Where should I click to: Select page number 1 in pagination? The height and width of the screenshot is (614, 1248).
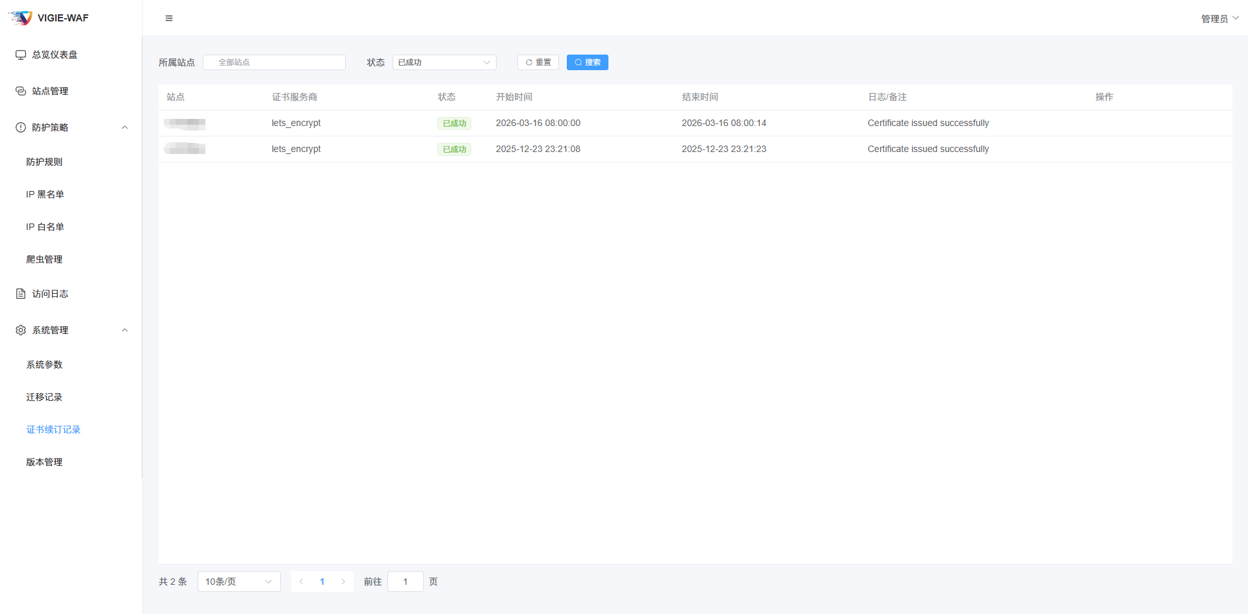point(322,582)
